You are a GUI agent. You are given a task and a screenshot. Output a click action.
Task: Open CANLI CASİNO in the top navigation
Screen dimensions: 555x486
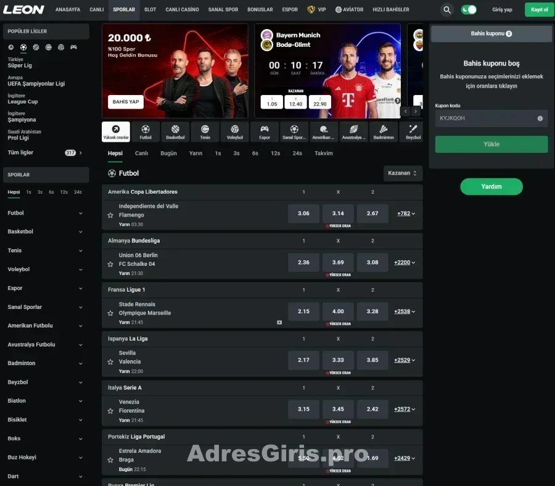pos(182,9)
